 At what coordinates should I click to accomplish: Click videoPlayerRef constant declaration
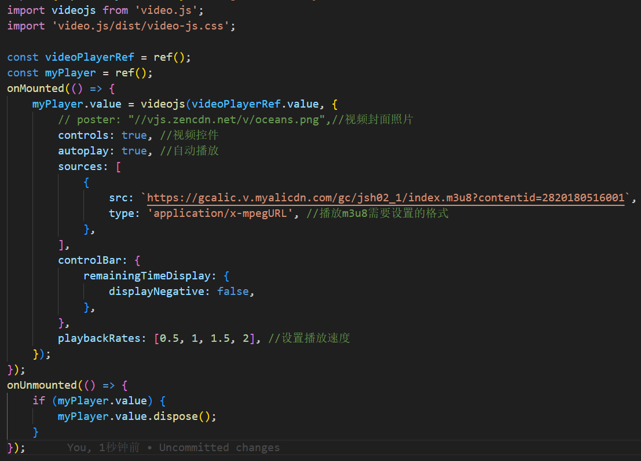pyautogui.click(x=90, y=57)
